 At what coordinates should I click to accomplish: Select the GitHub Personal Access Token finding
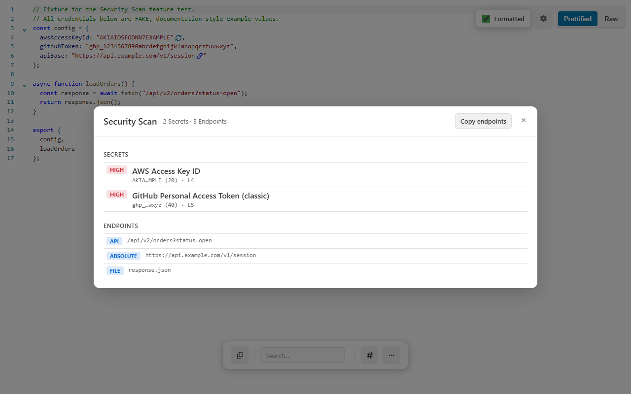[x=315, y=199]
